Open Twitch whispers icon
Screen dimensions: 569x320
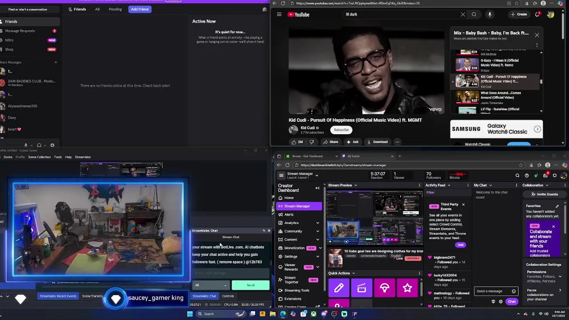[x=554, y=176]
